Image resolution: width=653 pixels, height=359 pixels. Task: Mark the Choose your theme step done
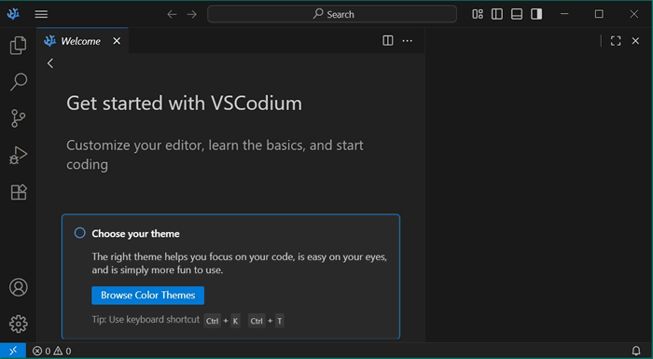click(80, 233)
